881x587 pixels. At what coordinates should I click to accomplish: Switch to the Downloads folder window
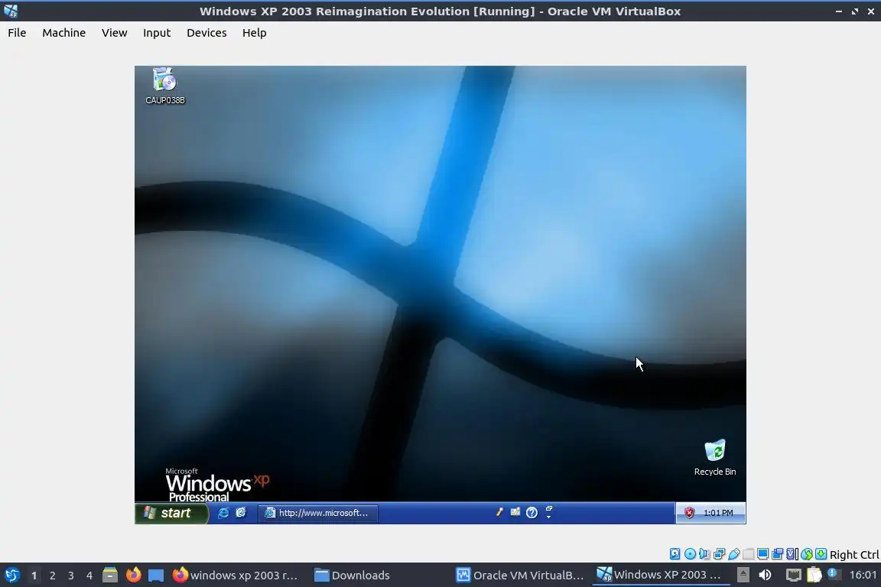point(352,575)
